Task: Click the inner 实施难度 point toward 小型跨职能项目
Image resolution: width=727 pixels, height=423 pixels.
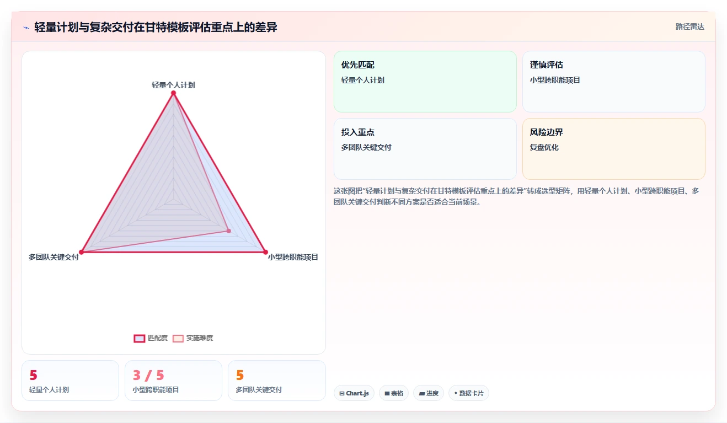Action: click(228, 231)
